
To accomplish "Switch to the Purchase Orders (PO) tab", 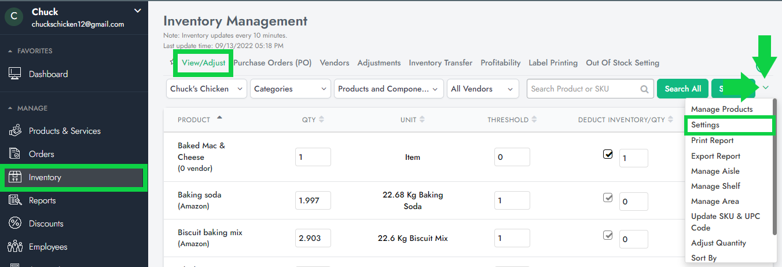I will [x=272, y=63].
